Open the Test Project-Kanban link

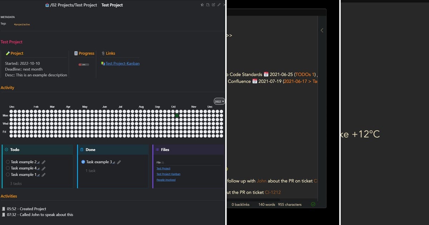pos(123,63)
